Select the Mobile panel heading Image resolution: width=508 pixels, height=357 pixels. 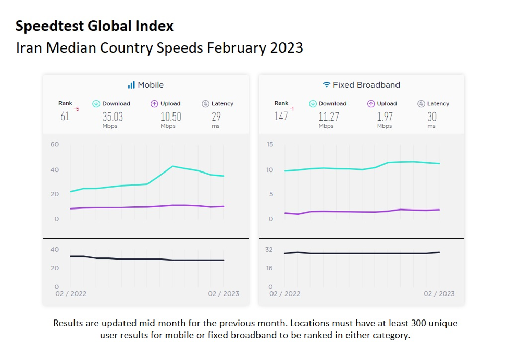[150, 85]
